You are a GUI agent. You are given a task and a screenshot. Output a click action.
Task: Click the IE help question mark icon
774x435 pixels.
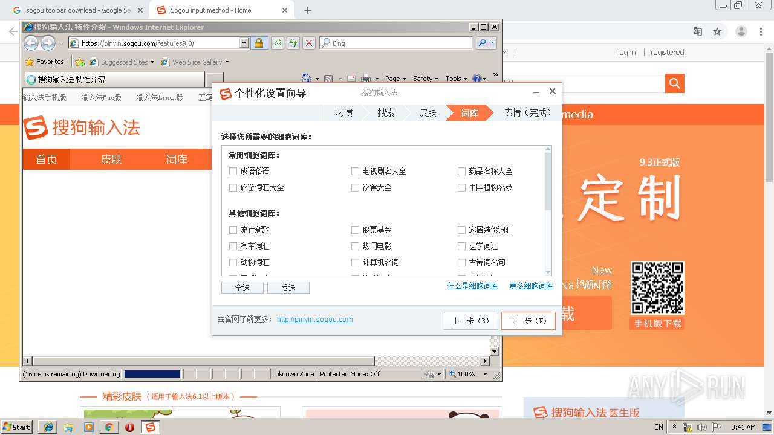(x=476, y=79)
